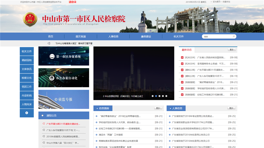264x148 pixels.
Task: Click the speaker icon beside 2018年度最高人民检察院
Action: (44, 136)
